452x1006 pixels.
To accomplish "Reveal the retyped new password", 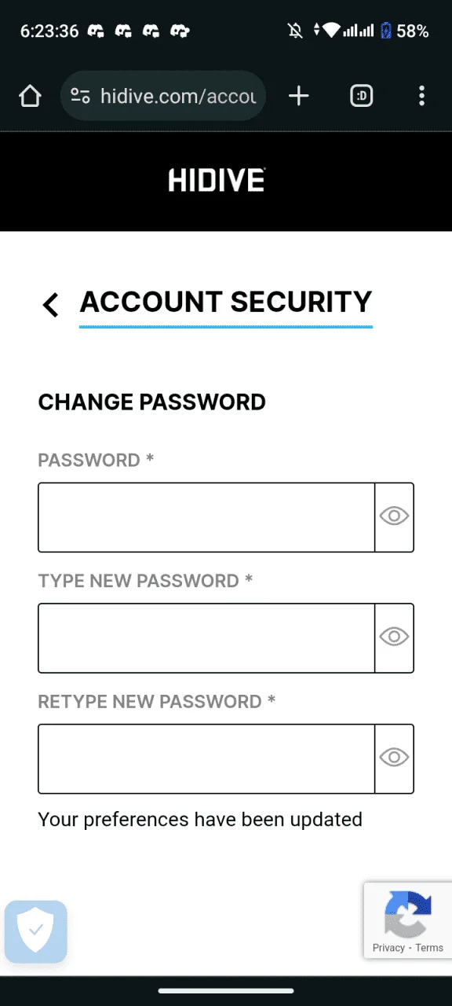I will point(394,758).
